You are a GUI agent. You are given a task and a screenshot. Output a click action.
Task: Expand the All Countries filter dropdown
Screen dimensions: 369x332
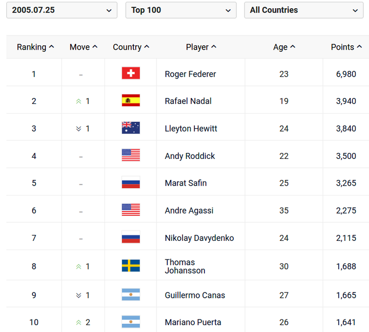pos(304,10)
